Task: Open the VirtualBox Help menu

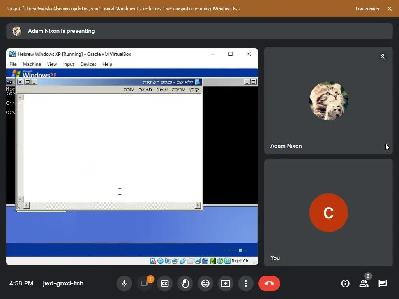Action: [107, 64]
